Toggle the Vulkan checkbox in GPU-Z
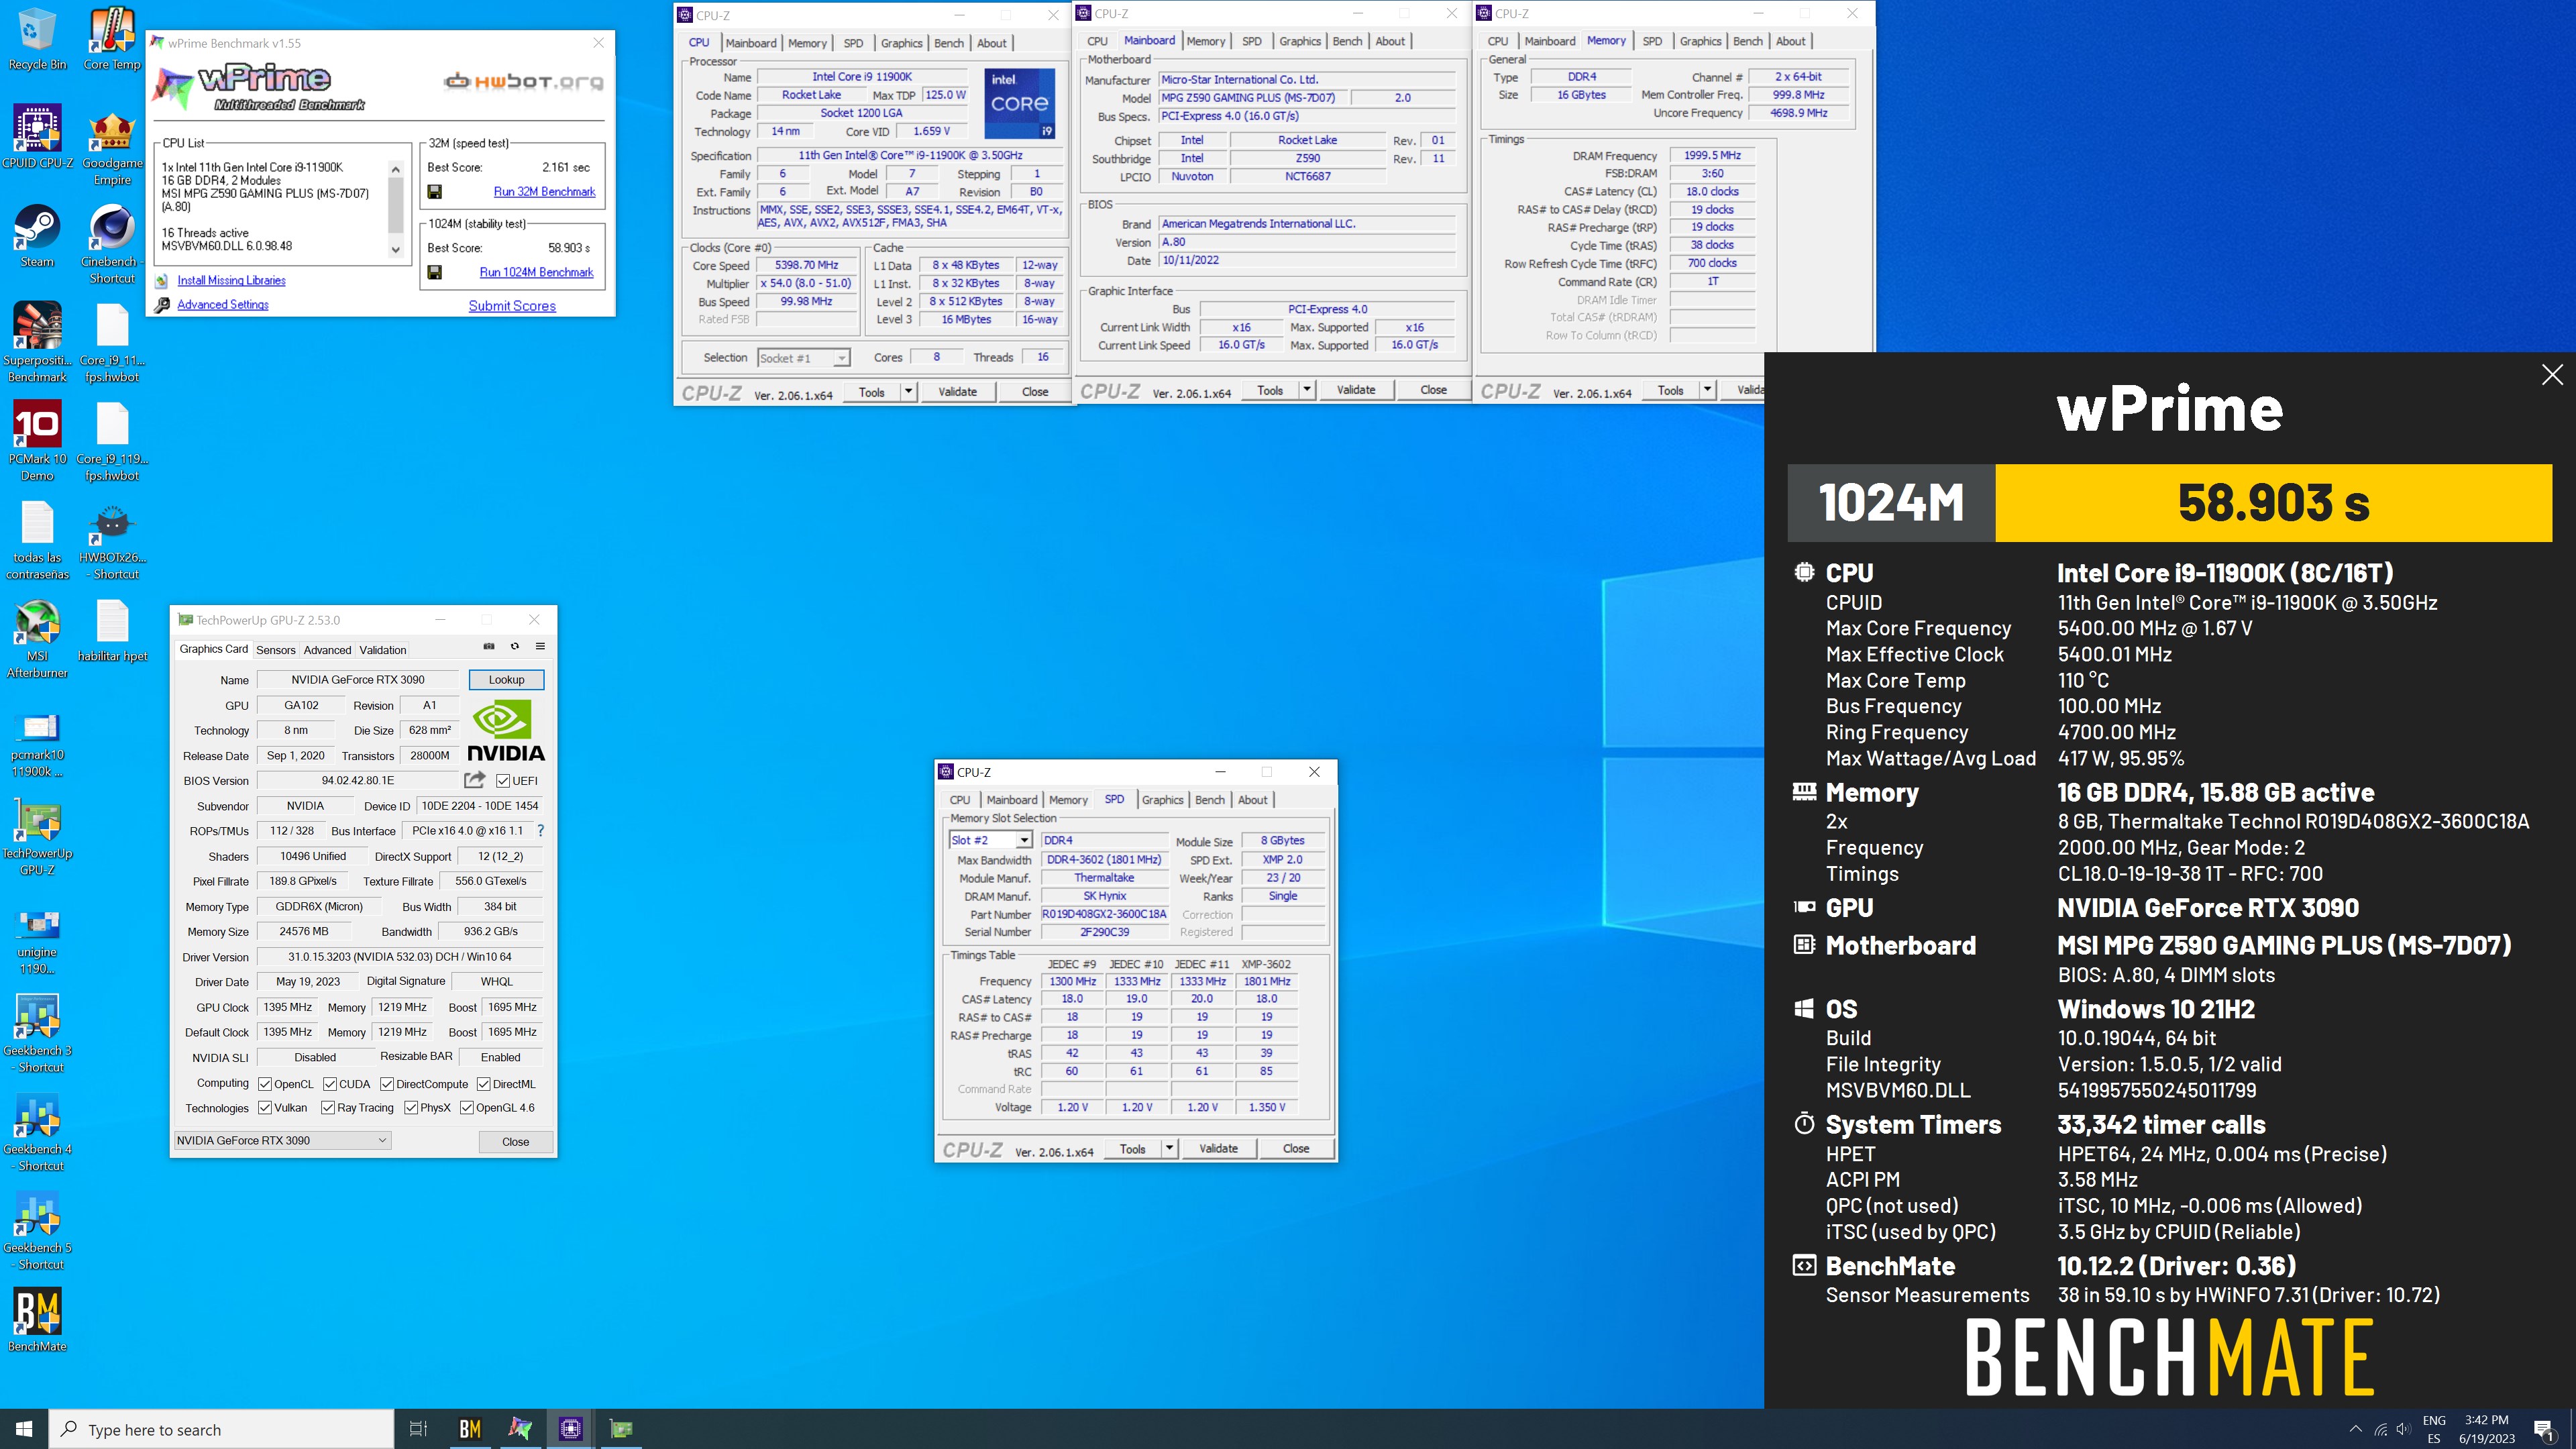The height and width of the screenshot is (1449, 2576). coord(265,1108)
